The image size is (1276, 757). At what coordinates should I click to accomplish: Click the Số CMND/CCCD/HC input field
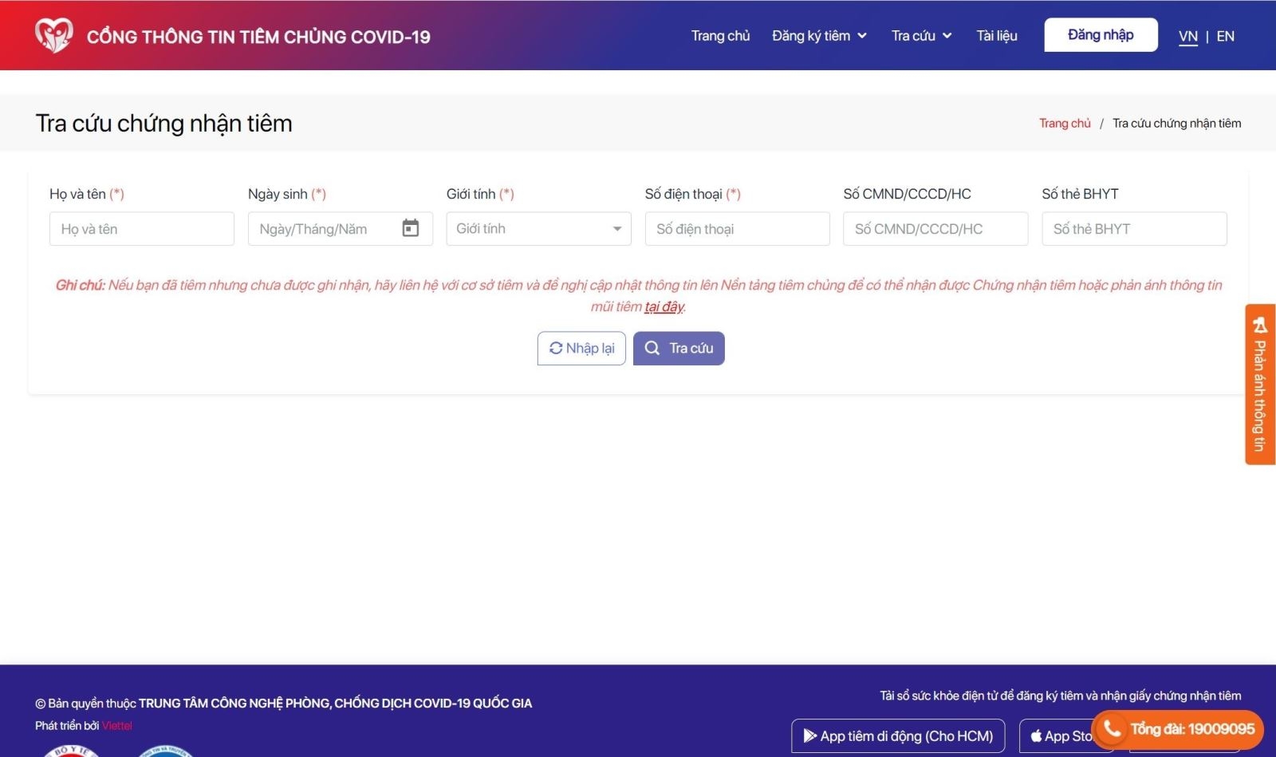coord(935,229)
